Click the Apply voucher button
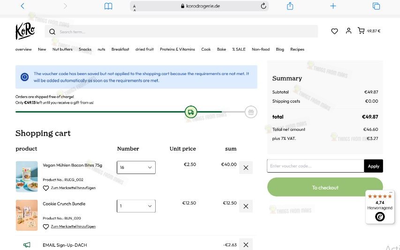400x250 pixels. pos(373,166)
